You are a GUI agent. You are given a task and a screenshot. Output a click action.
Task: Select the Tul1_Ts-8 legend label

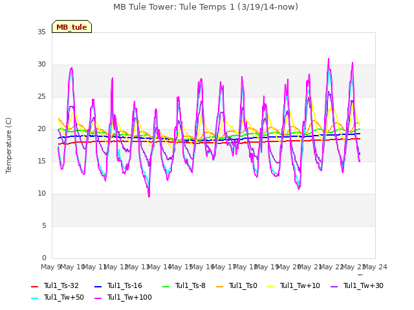pos(190,285)
